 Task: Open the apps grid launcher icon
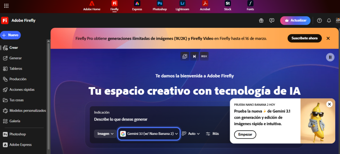point(6,6)
